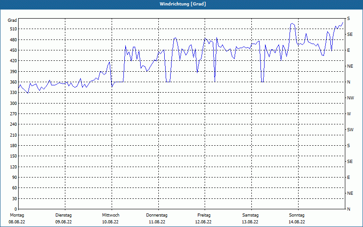Click the 'Sonntag' day label

pyautogui.click(x=297, y=215)
